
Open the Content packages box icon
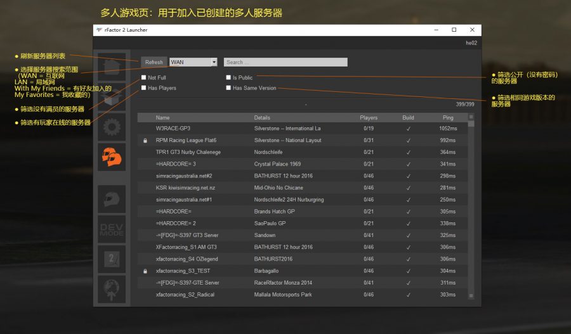(x=112, y=97)
